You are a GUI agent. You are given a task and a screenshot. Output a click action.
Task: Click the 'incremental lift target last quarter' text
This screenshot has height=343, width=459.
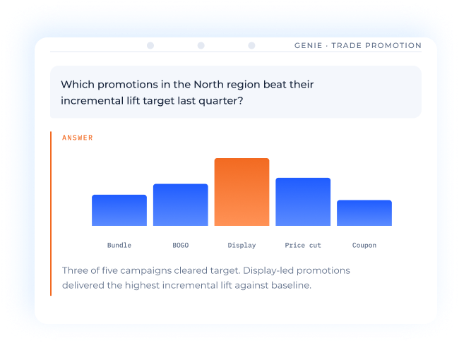pos(152,101)
